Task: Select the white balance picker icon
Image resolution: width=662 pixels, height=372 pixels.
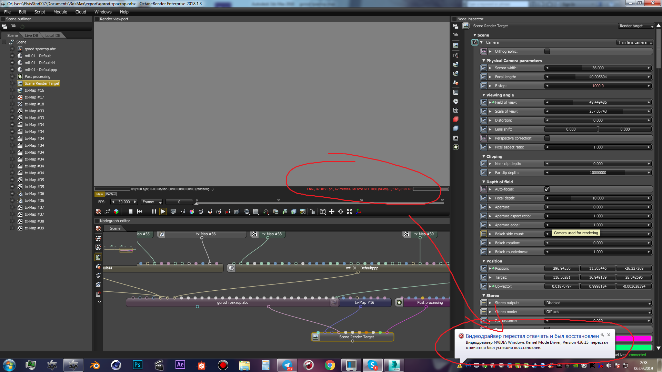Action: (x=192, y=211)
